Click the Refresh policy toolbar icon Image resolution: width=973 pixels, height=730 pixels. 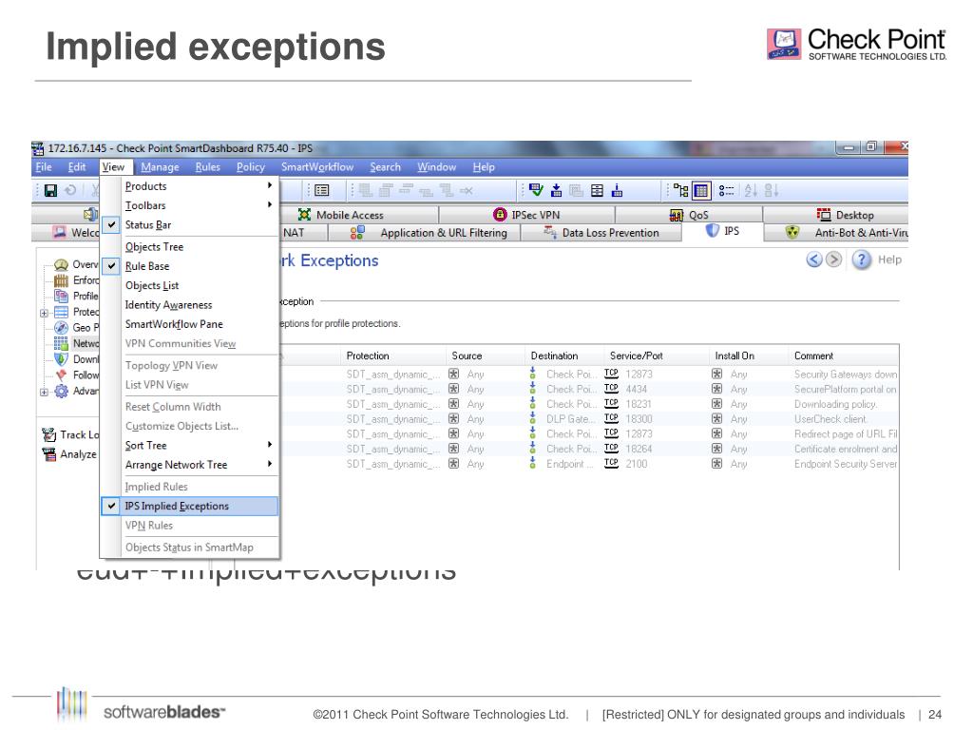click(70, 190)
